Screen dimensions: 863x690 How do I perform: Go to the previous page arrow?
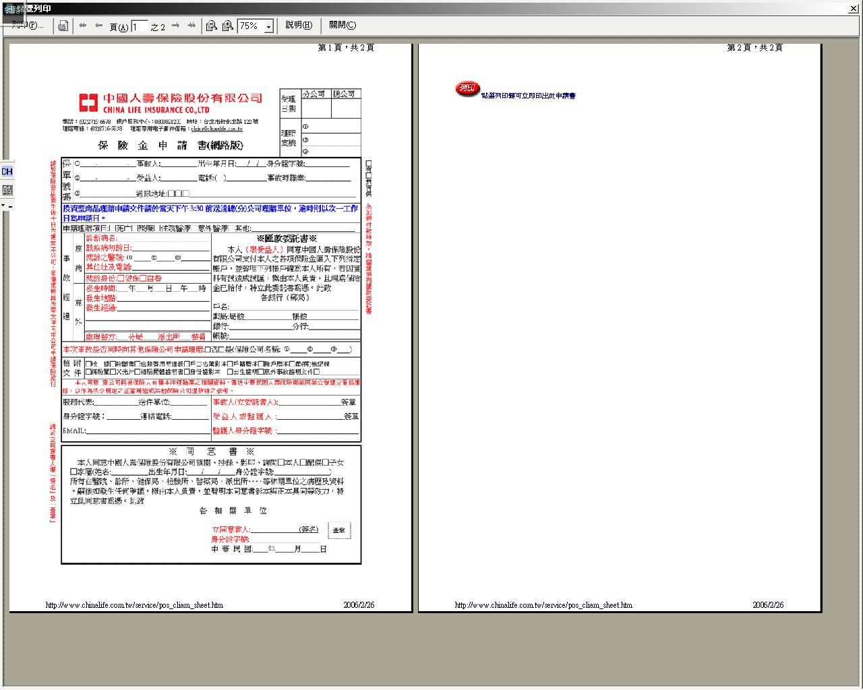[x=99, y=26]
